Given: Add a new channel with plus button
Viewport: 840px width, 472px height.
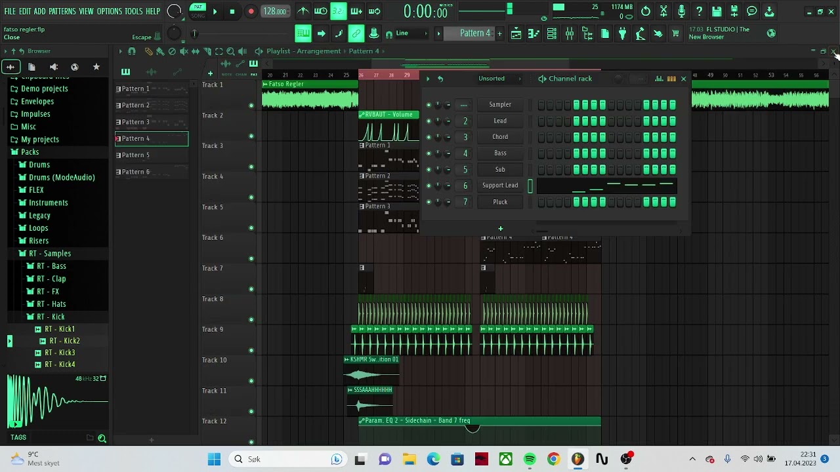Looking at the screenshot, I should [500, 229].
